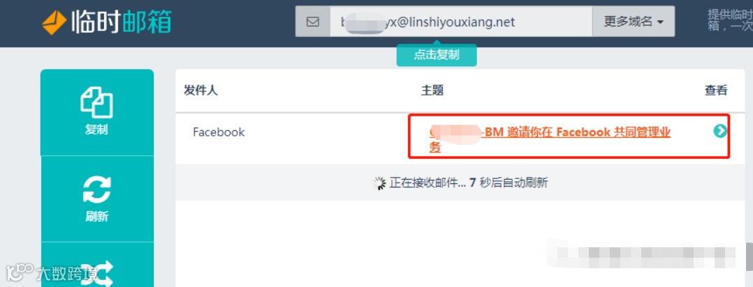Open the 更多域名 dropdown
The width and height of the screenshot is (753, 287).
click(x=634, y=22)
